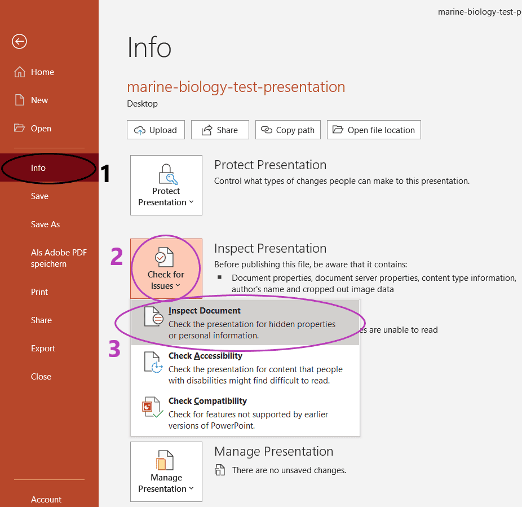Click the New blank page icon
The width and height of the screenshot is (522, 507).
pos(20,100)
